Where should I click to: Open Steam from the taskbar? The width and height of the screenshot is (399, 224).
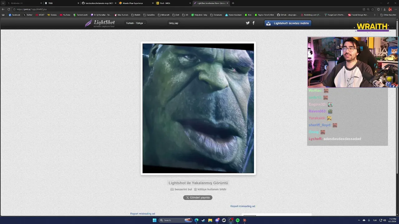tap(203, 220)
